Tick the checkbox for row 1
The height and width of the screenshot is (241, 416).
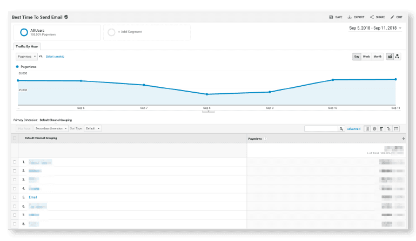[x=15, y=162]
